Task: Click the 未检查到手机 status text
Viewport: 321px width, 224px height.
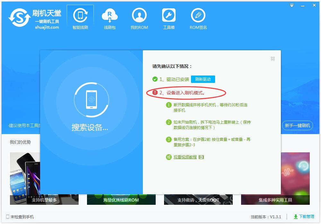Action: tap(22, 217)
